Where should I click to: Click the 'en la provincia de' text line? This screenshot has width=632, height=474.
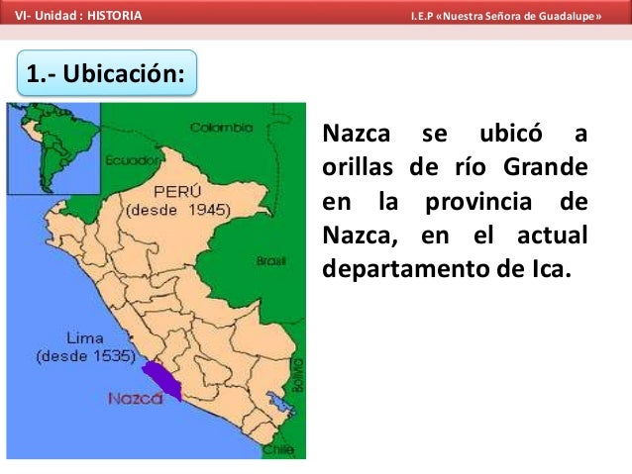pos(455,202)
